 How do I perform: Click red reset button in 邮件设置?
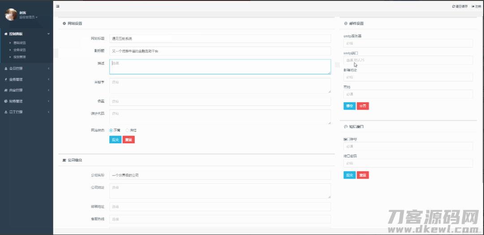363,106
